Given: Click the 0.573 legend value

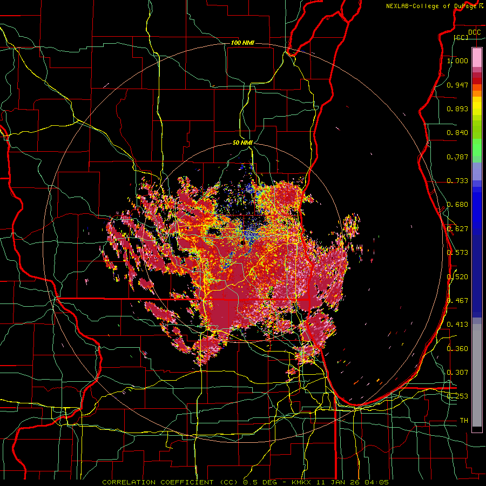Looking at the screenshot, I should 457,253.
